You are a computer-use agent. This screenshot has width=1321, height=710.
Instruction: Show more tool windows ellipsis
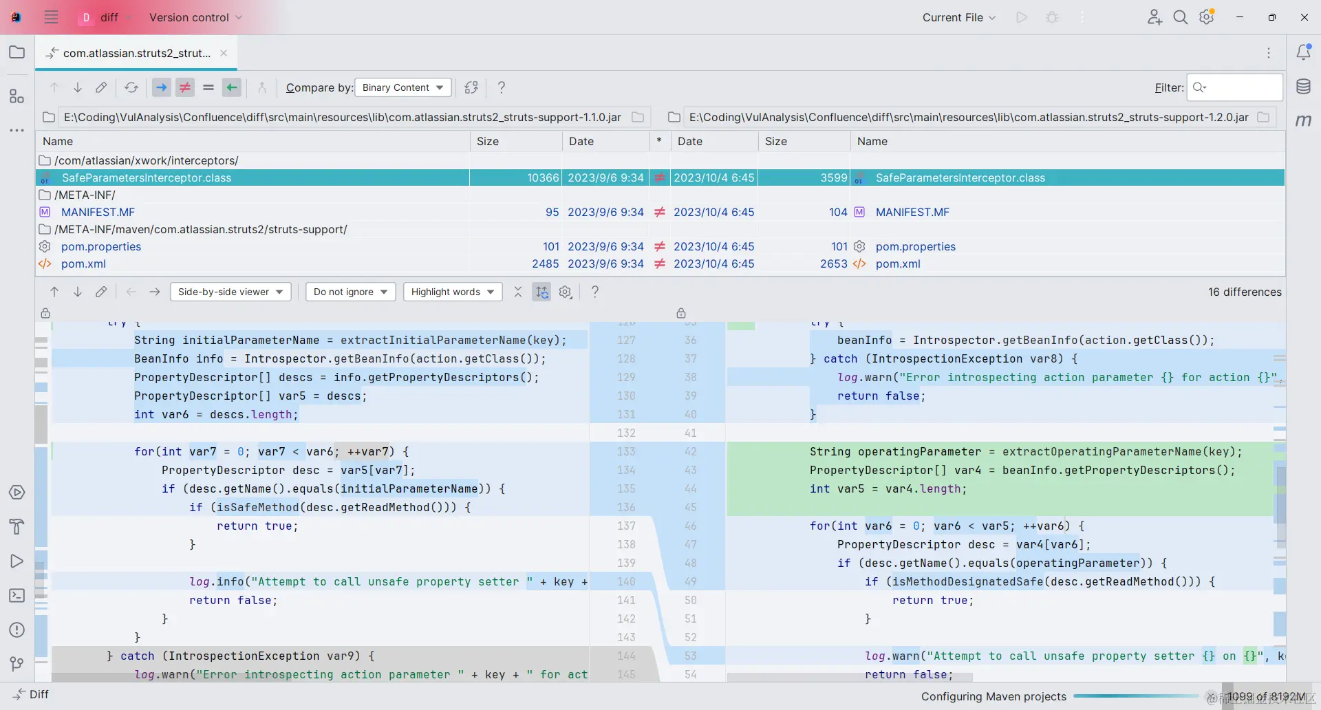(x=17, y=130)
